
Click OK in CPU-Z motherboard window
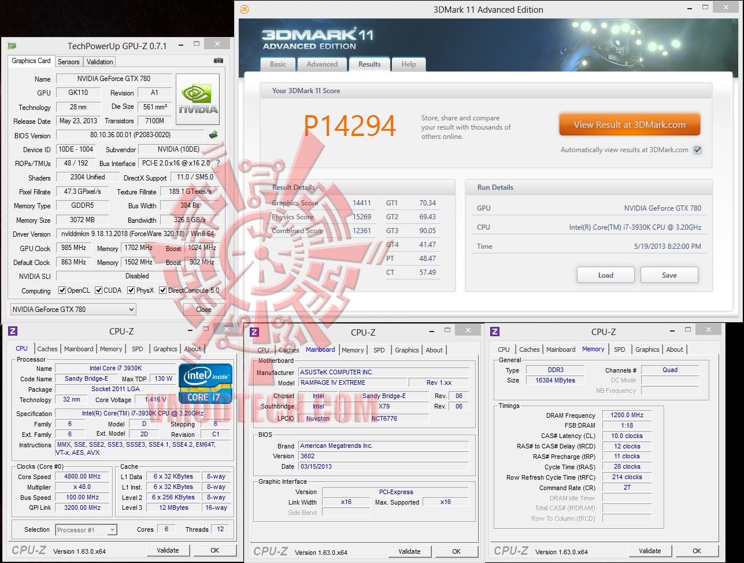(457, 551)
